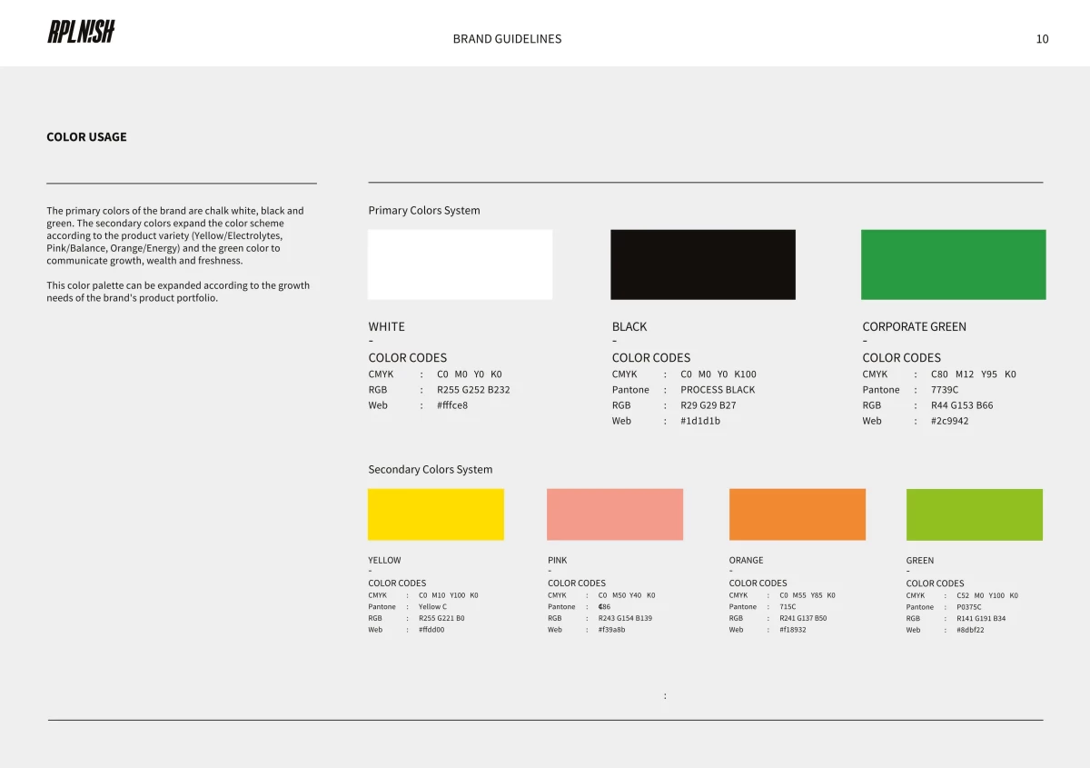
Task: Select the web code #2c9942
Action: pos(948,421)
